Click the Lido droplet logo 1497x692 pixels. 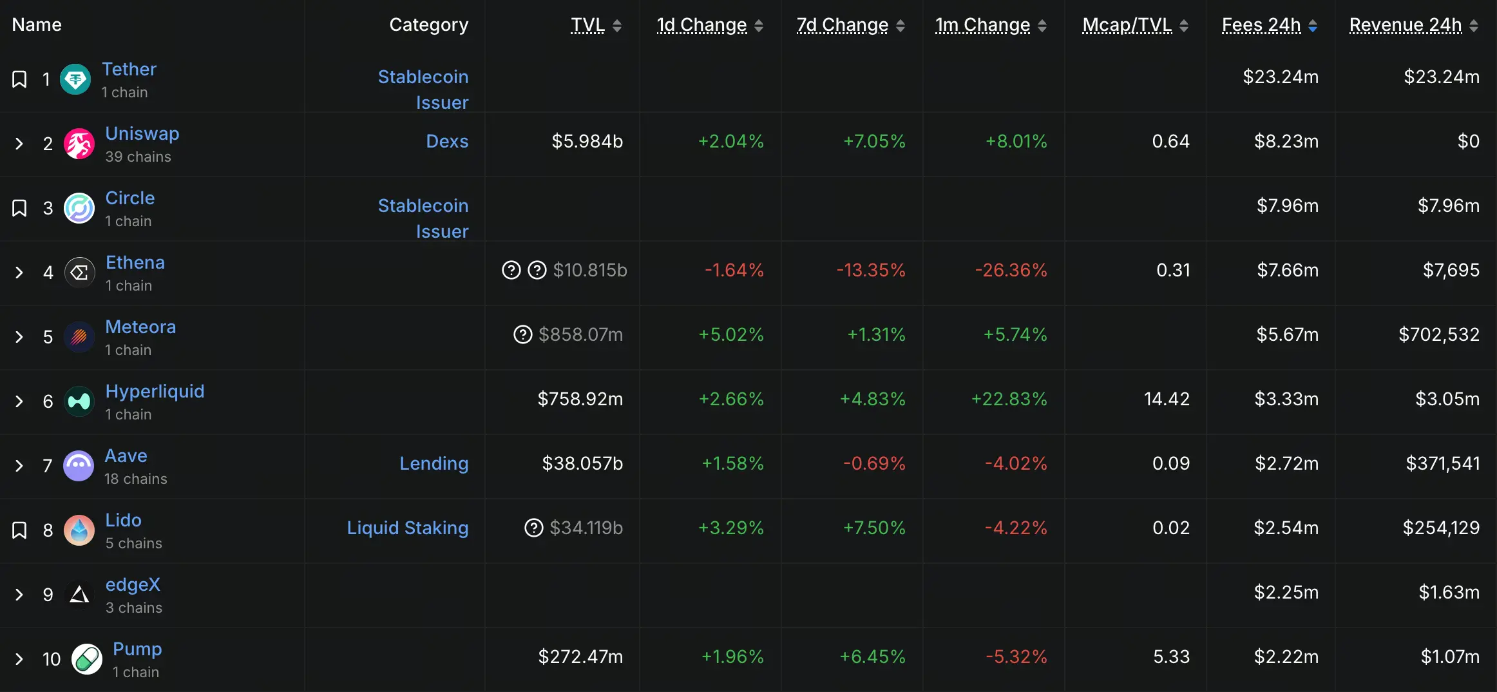79,530
